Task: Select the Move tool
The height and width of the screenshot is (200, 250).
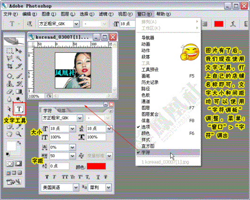Action: [x=19, y=51]
